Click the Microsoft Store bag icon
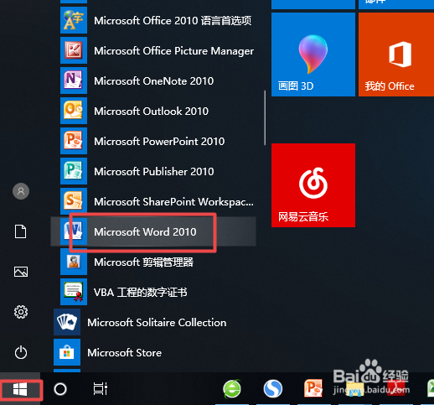 [x=67, y=352]
